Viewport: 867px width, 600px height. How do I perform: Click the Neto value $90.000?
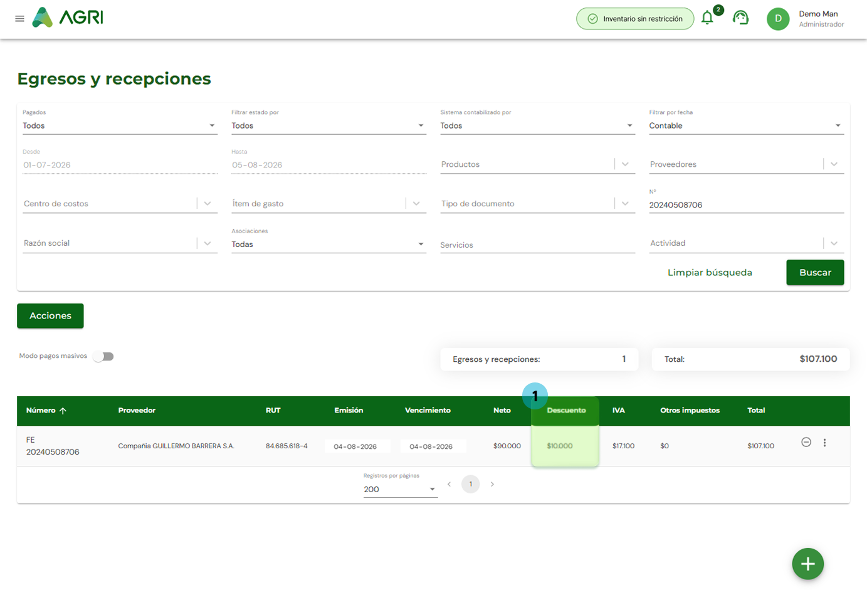tap(507, 446)
